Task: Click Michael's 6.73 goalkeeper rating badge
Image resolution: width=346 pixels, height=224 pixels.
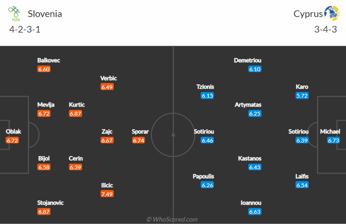Action: point(333,140)
